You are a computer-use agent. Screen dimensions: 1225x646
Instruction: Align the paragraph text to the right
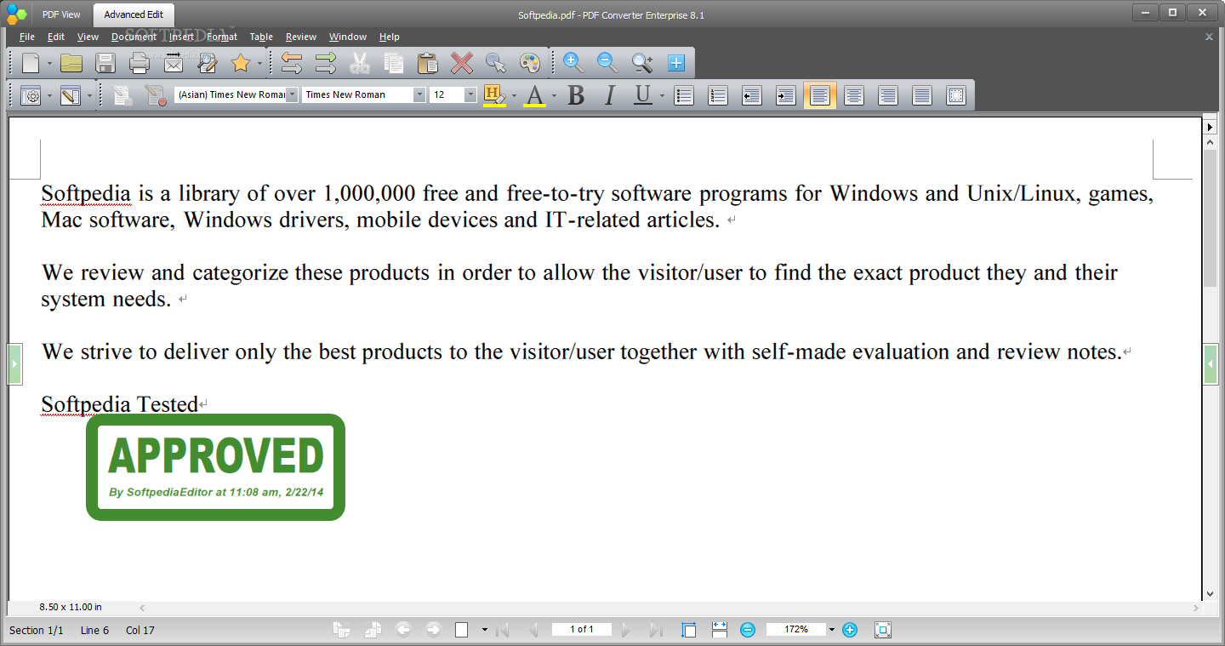[x=888, y=95]
